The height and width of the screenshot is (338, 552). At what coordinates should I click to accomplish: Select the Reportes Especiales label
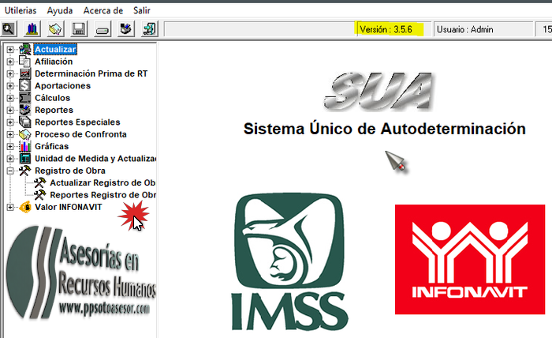77,122
